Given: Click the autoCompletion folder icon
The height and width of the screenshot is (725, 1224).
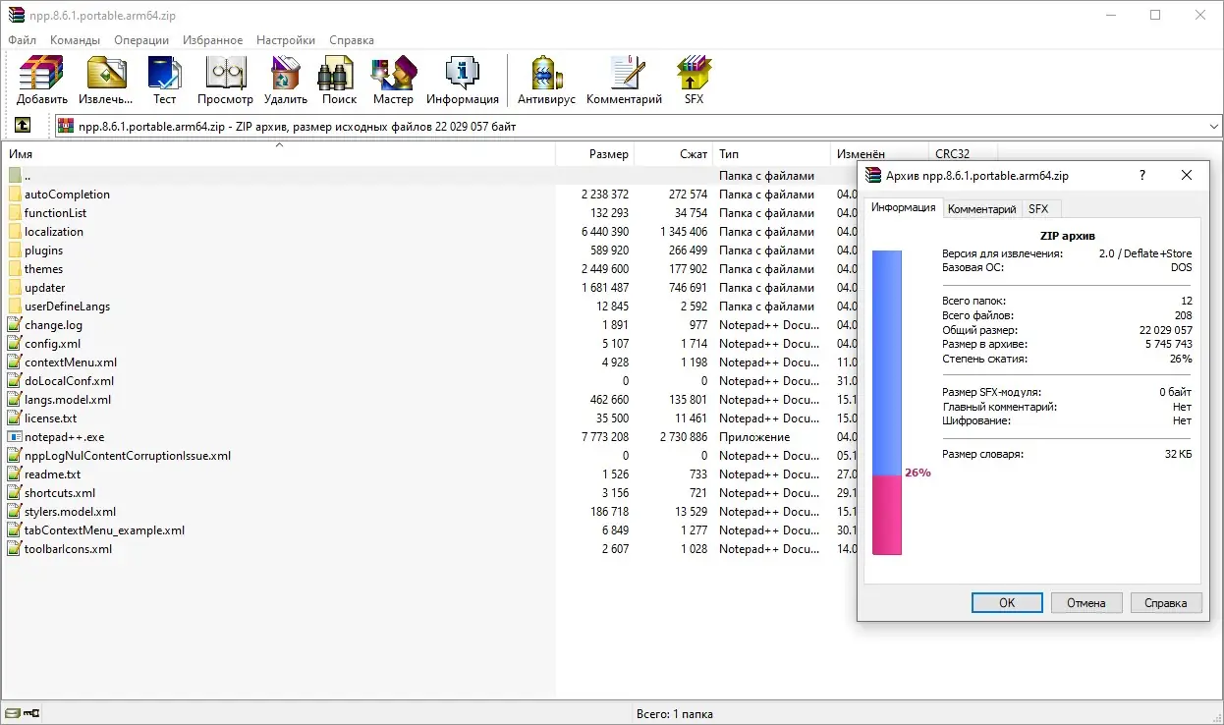Looking at the screenshot, I should [x=15, y=195].
